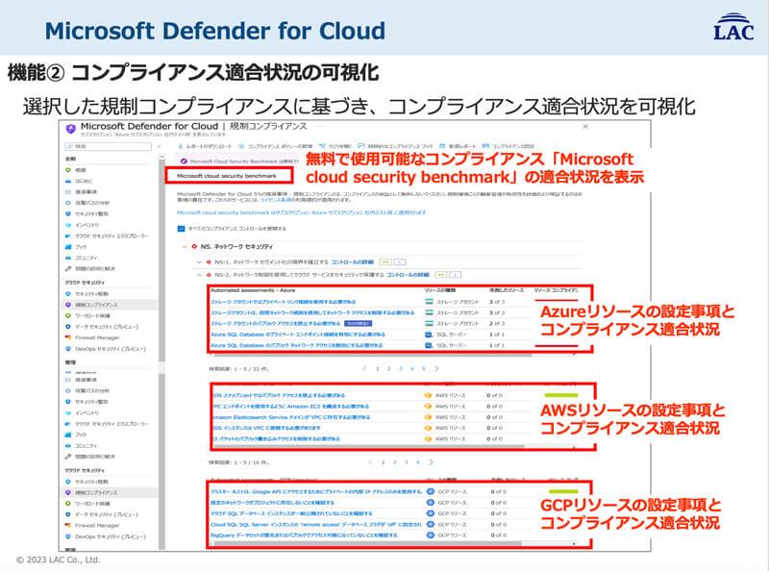Open Azure SQL Database のプライベート エンドポイント recommendation
The width and height of the screenshot is (769, 571).
tap(298, 335)
